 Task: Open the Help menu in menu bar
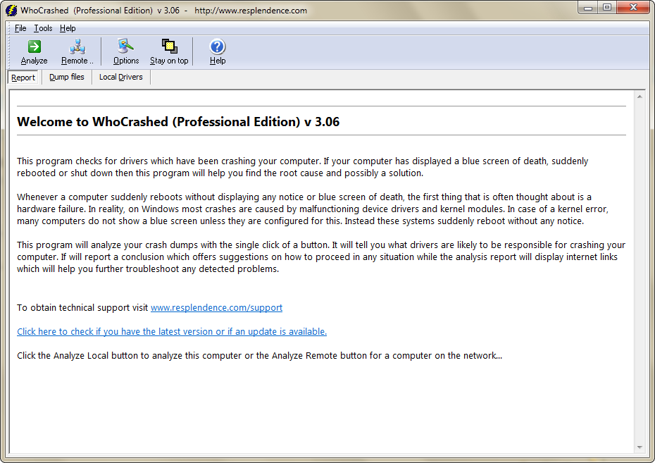point(68,28)
